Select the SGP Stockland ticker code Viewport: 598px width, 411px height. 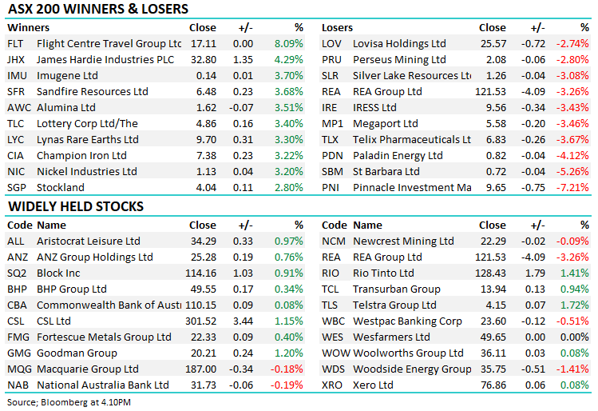click(16, 187)
